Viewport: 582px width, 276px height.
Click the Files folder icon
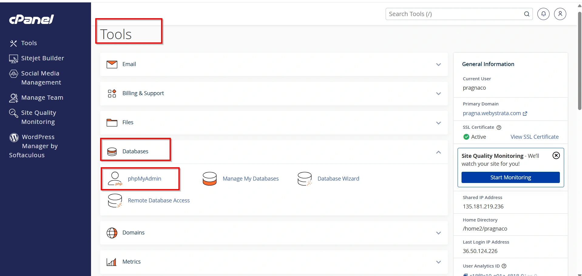click(112, 122)
